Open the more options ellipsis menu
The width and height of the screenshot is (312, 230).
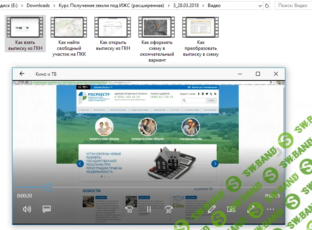click(270, 209)
